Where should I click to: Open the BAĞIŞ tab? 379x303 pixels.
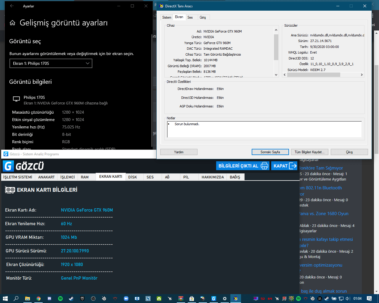(x=235, y=177)
